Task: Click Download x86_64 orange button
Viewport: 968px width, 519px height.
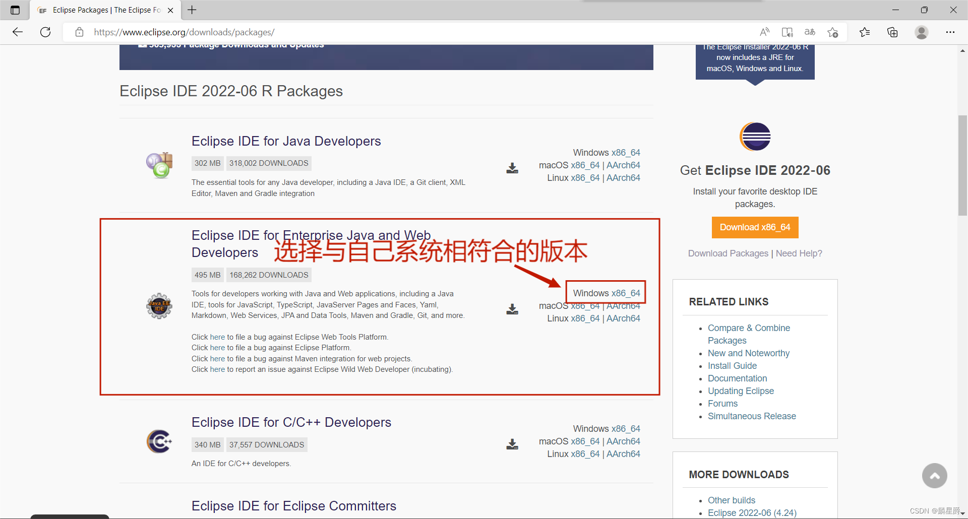Action: pos(755,228)
